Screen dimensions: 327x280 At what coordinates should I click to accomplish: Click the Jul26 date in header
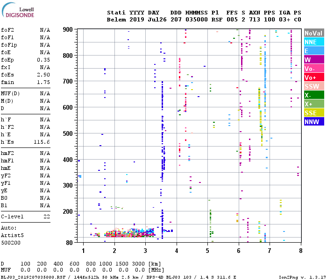pyautogui.click(x=157, y=20)
